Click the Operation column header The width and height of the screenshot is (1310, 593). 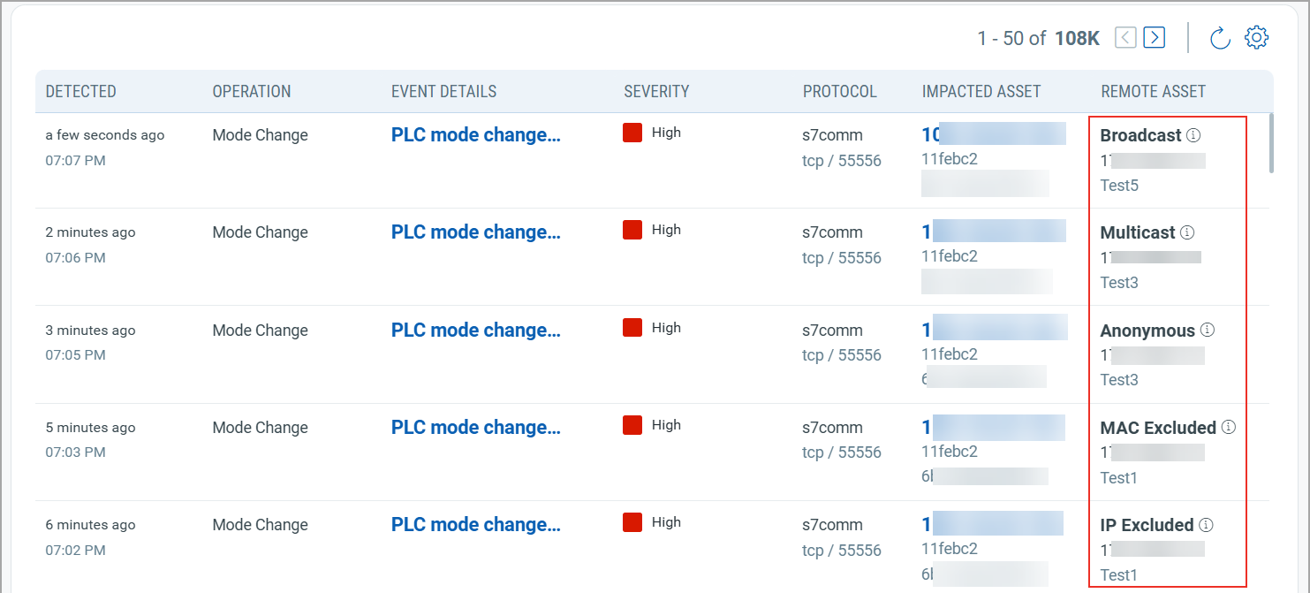click(252, 91)
